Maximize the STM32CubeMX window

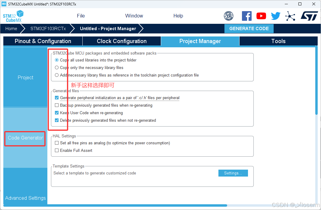(x=300, y=4)
